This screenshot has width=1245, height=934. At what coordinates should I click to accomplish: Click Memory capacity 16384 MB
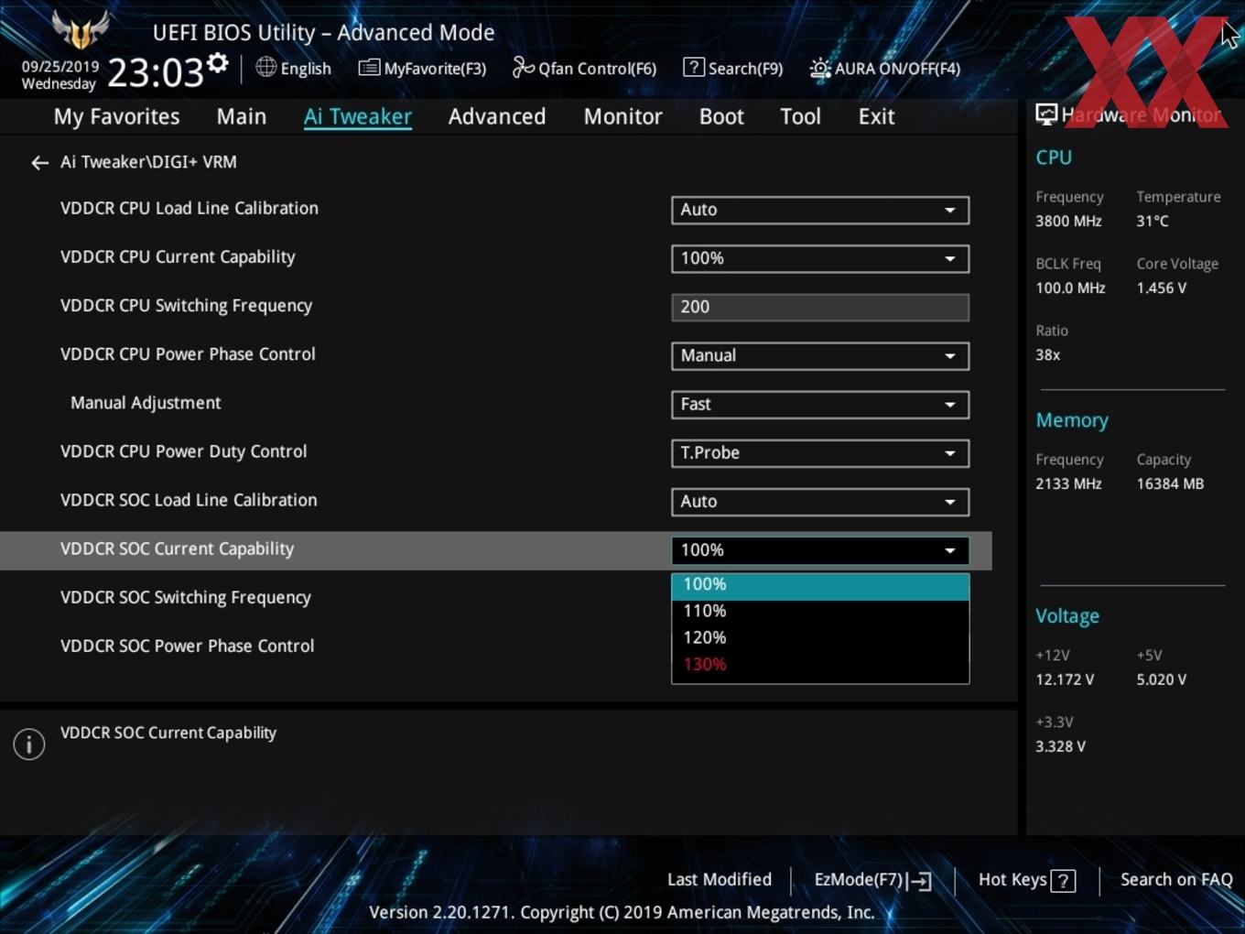1170,483
